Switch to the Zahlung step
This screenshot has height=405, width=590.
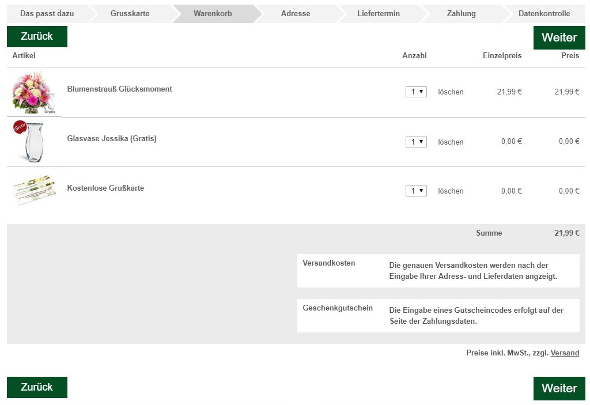(462, 14)
